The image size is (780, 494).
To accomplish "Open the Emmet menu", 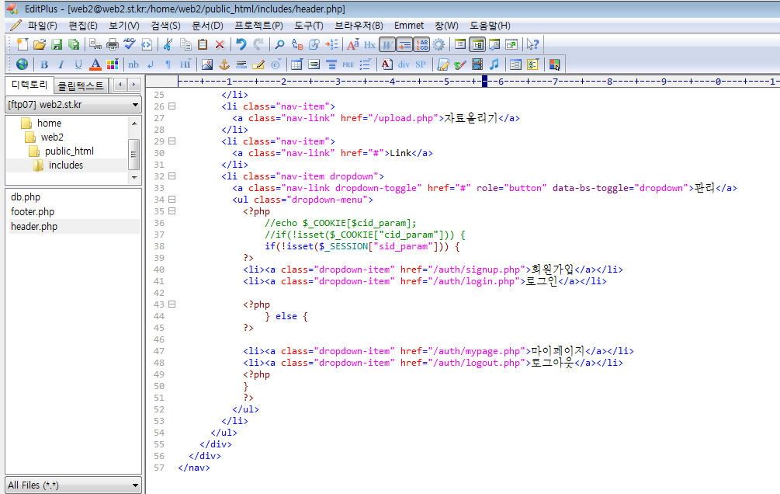I will coord(409,26).
